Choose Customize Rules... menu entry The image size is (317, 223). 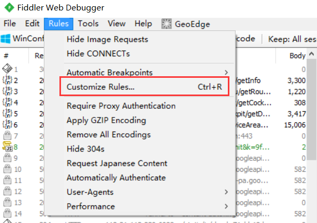tap(100, 87)
